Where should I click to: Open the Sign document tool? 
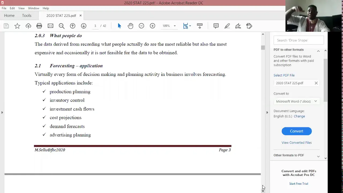[238, 26]
